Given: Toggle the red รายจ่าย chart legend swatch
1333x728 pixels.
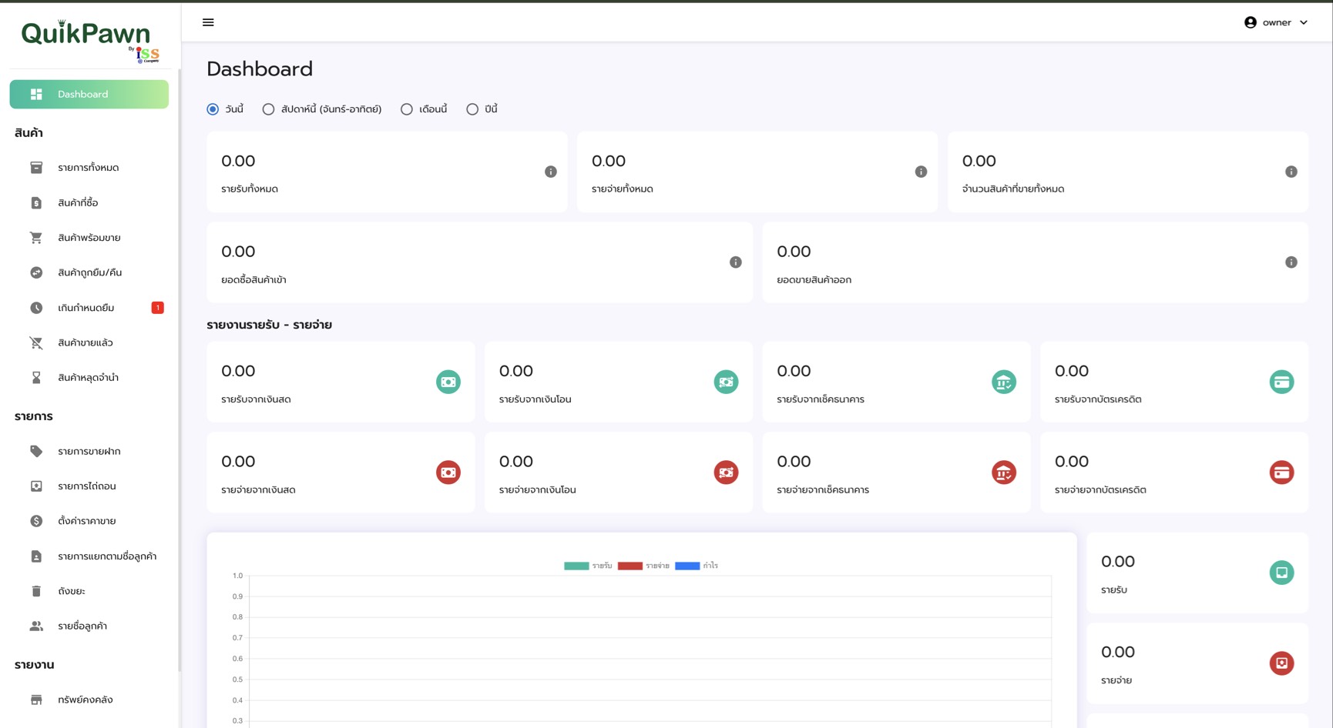Looking at the screenshot, I should (x=630, y=566).
